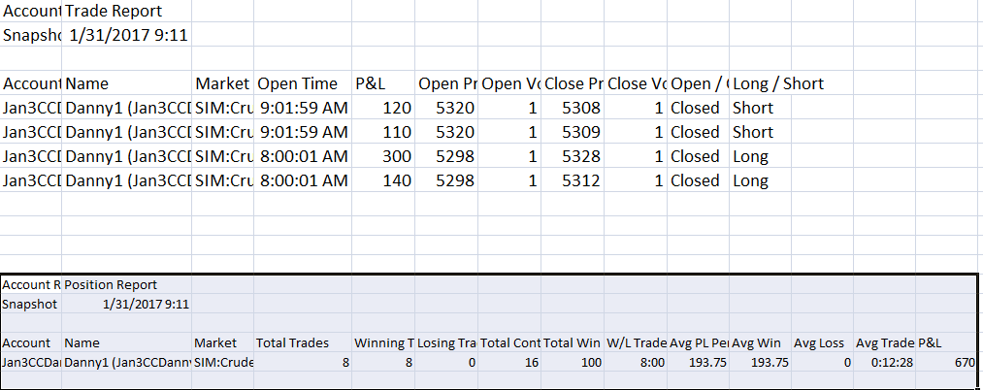This screenshot has width=983, height=390.
Task: Click the Close Price cell showing 5328
Action: (x=573, y=156)
